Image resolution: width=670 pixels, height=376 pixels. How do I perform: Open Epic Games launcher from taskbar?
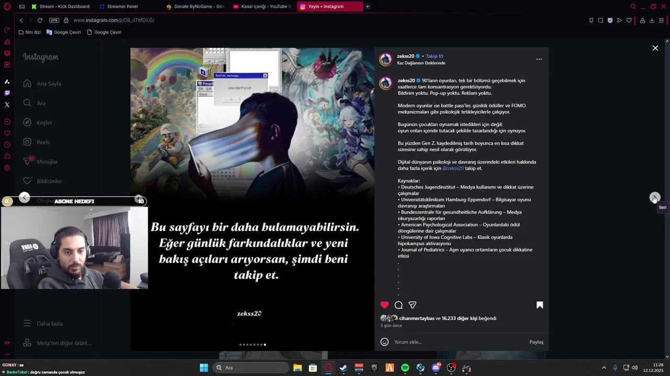click(x=374, y=368)
